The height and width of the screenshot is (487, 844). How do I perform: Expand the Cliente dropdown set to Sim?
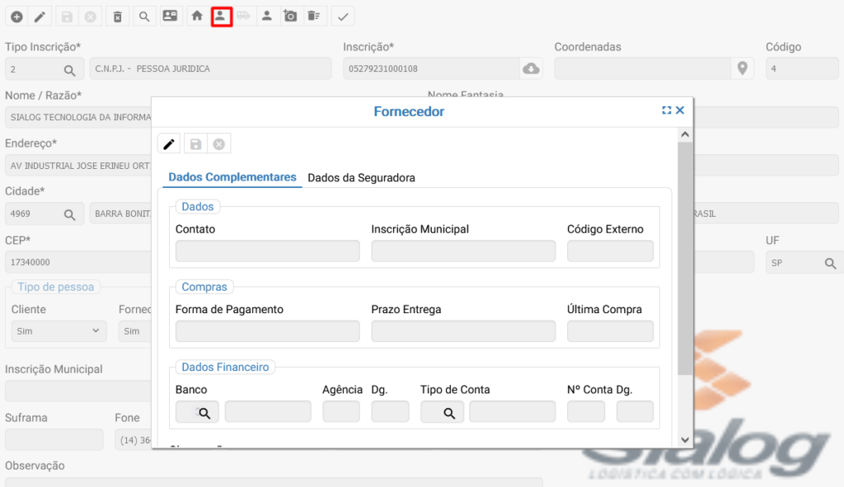tap(59, 331)
